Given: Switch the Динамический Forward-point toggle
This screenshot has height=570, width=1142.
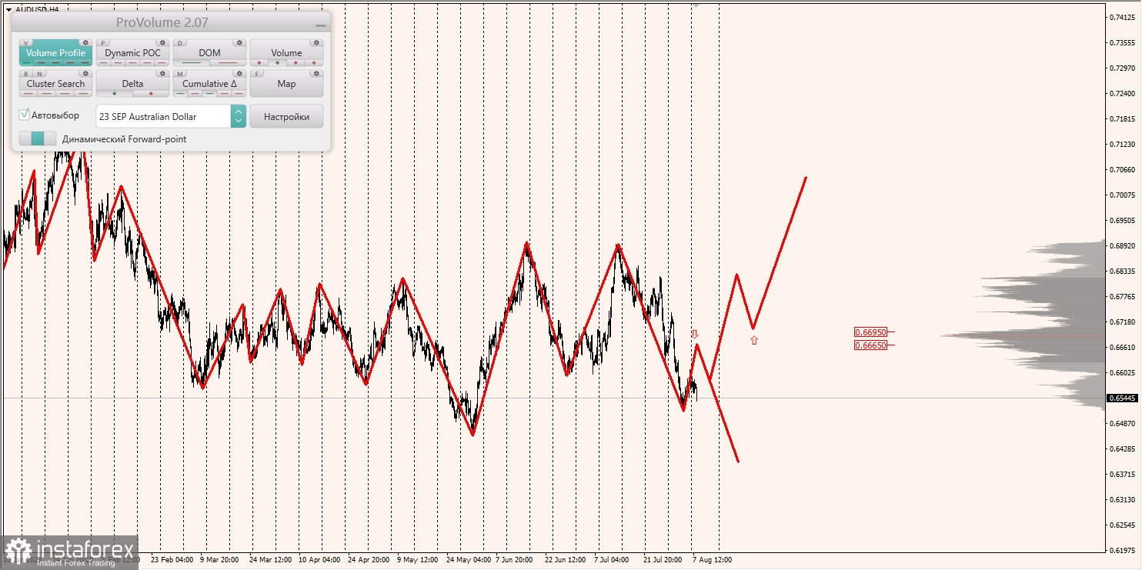Looking at the screenshot, I should [38, 138].
